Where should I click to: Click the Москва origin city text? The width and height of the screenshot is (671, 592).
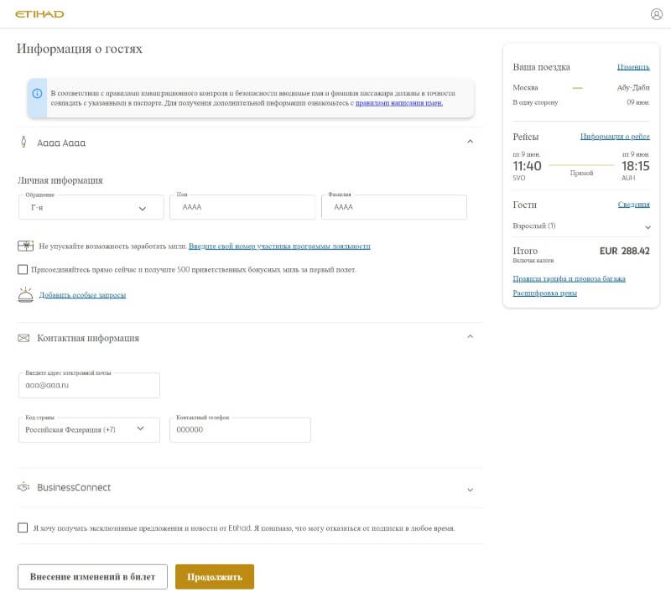pyautogui.click(x=525, y=88)
